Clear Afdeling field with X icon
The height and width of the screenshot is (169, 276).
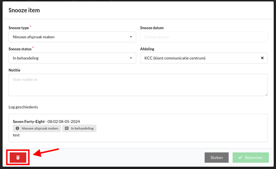pos(262,58)
